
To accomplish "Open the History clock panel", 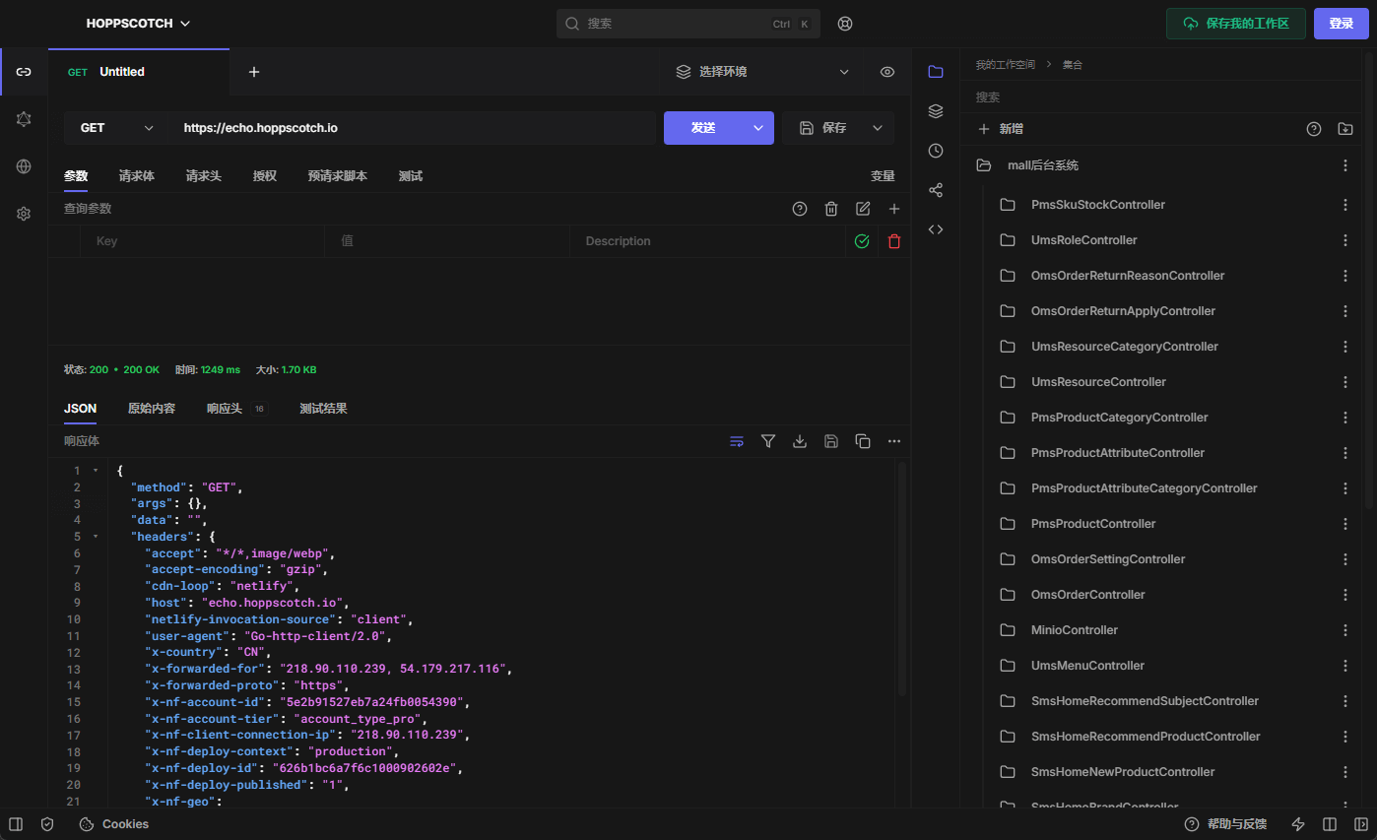I will [x=936, y=151].
